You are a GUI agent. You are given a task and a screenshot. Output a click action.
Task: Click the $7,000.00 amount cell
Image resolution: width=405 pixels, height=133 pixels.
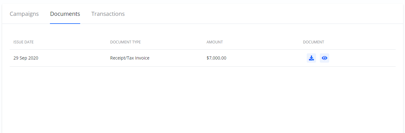[x=216, y=58]
